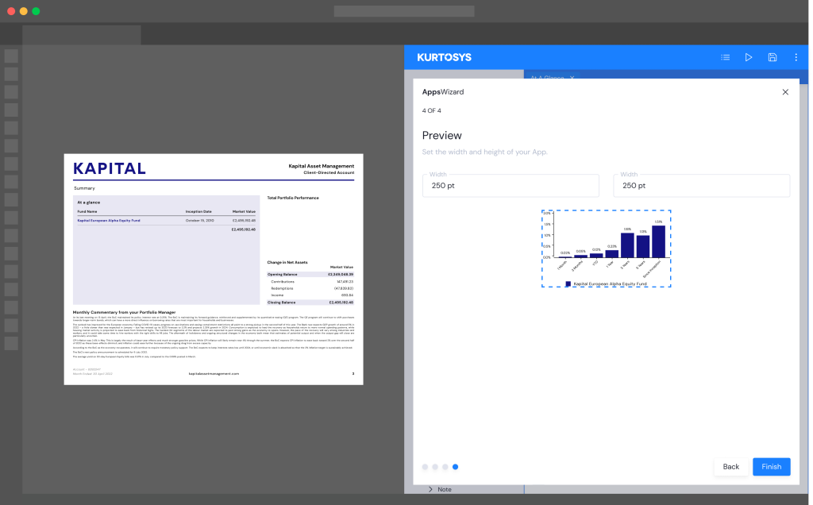The image size is (813, 505).
Task: Open the list view icon in Kurtosys header
Action: (x=725, y=57)
